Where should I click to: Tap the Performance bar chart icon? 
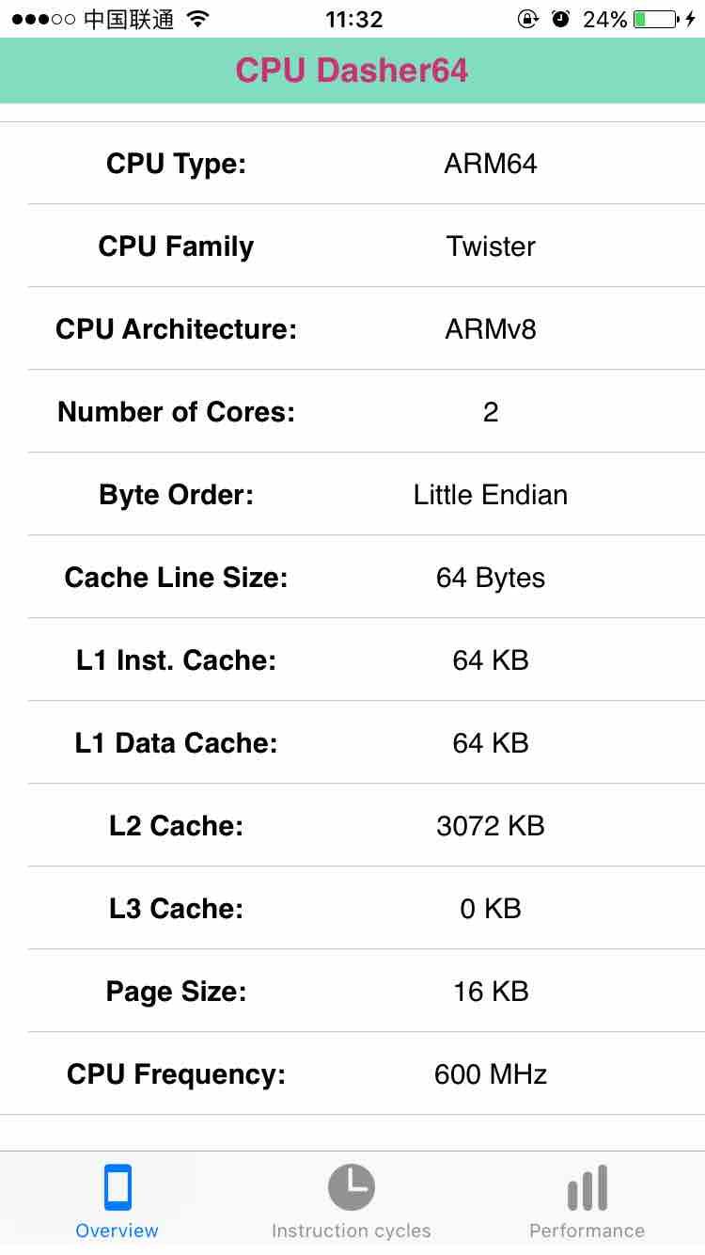point(587,1187)
